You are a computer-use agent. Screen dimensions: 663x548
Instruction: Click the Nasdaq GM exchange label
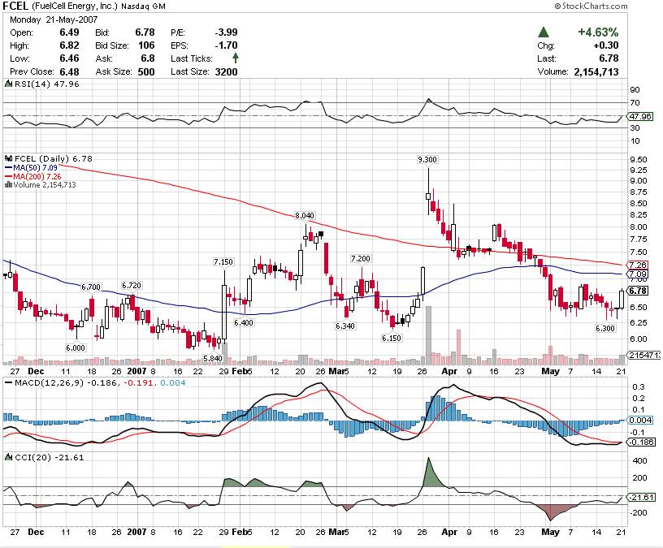click(143, 6)
